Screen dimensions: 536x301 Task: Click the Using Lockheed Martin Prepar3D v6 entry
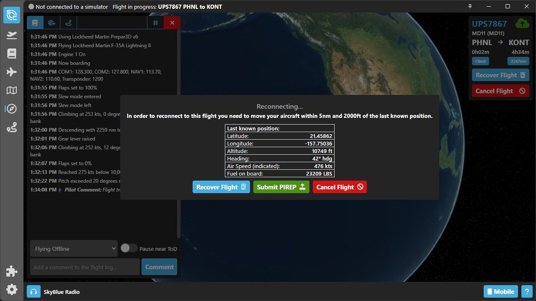pyautogui.click(x=84, y=37)
